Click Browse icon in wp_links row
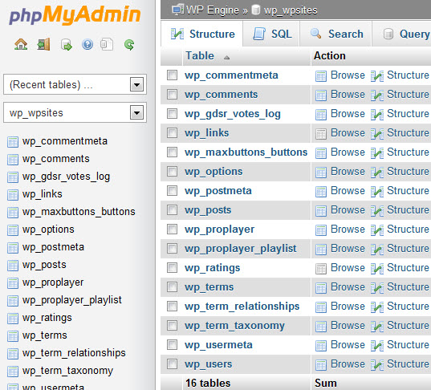This screenshot has height=390, width=431. [321, 134]
